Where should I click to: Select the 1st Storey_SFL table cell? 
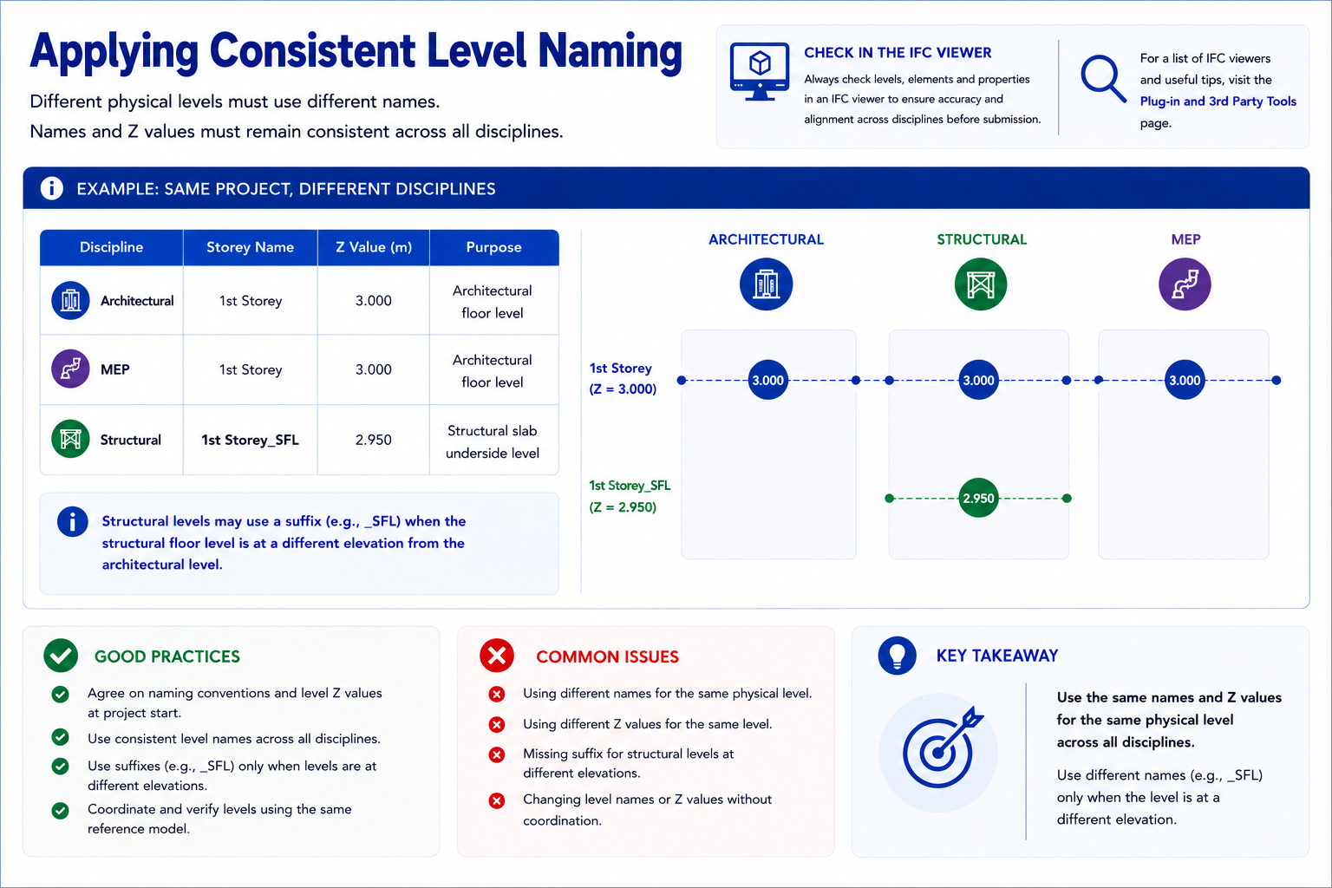point(251,440)
